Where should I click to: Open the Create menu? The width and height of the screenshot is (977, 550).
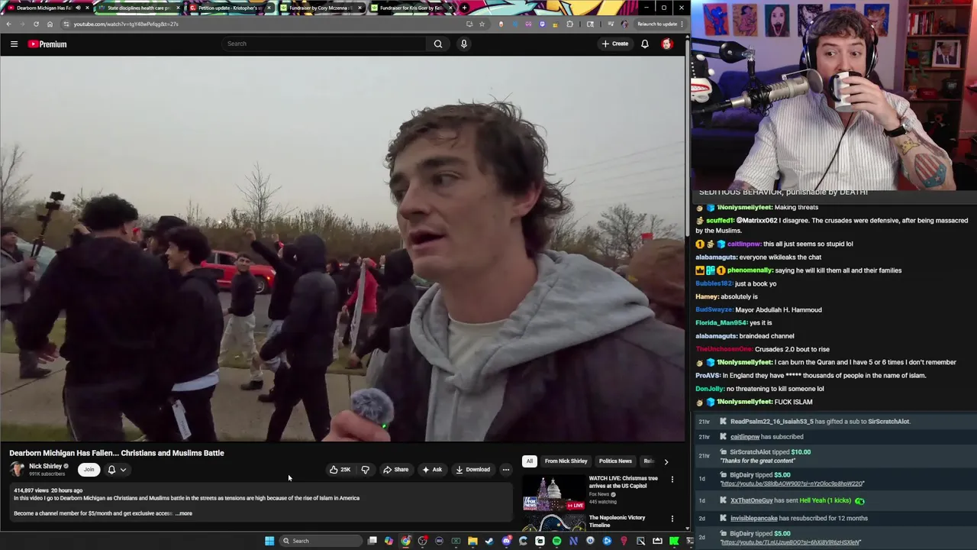click(x=615, y=44)
